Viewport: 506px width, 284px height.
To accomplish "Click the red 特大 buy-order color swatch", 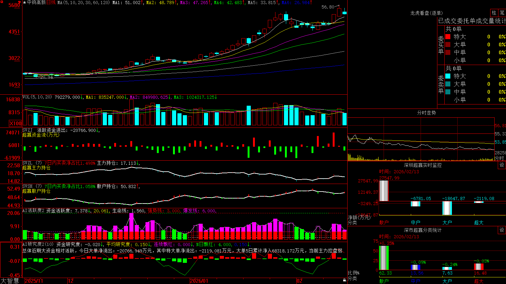I will pyautogui.click(x=448, y=37).
